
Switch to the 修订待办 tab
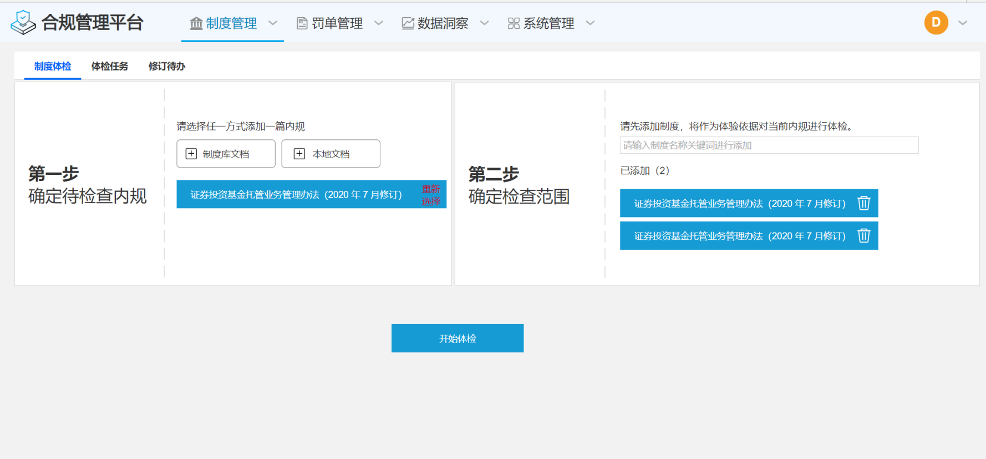(166, 67)
